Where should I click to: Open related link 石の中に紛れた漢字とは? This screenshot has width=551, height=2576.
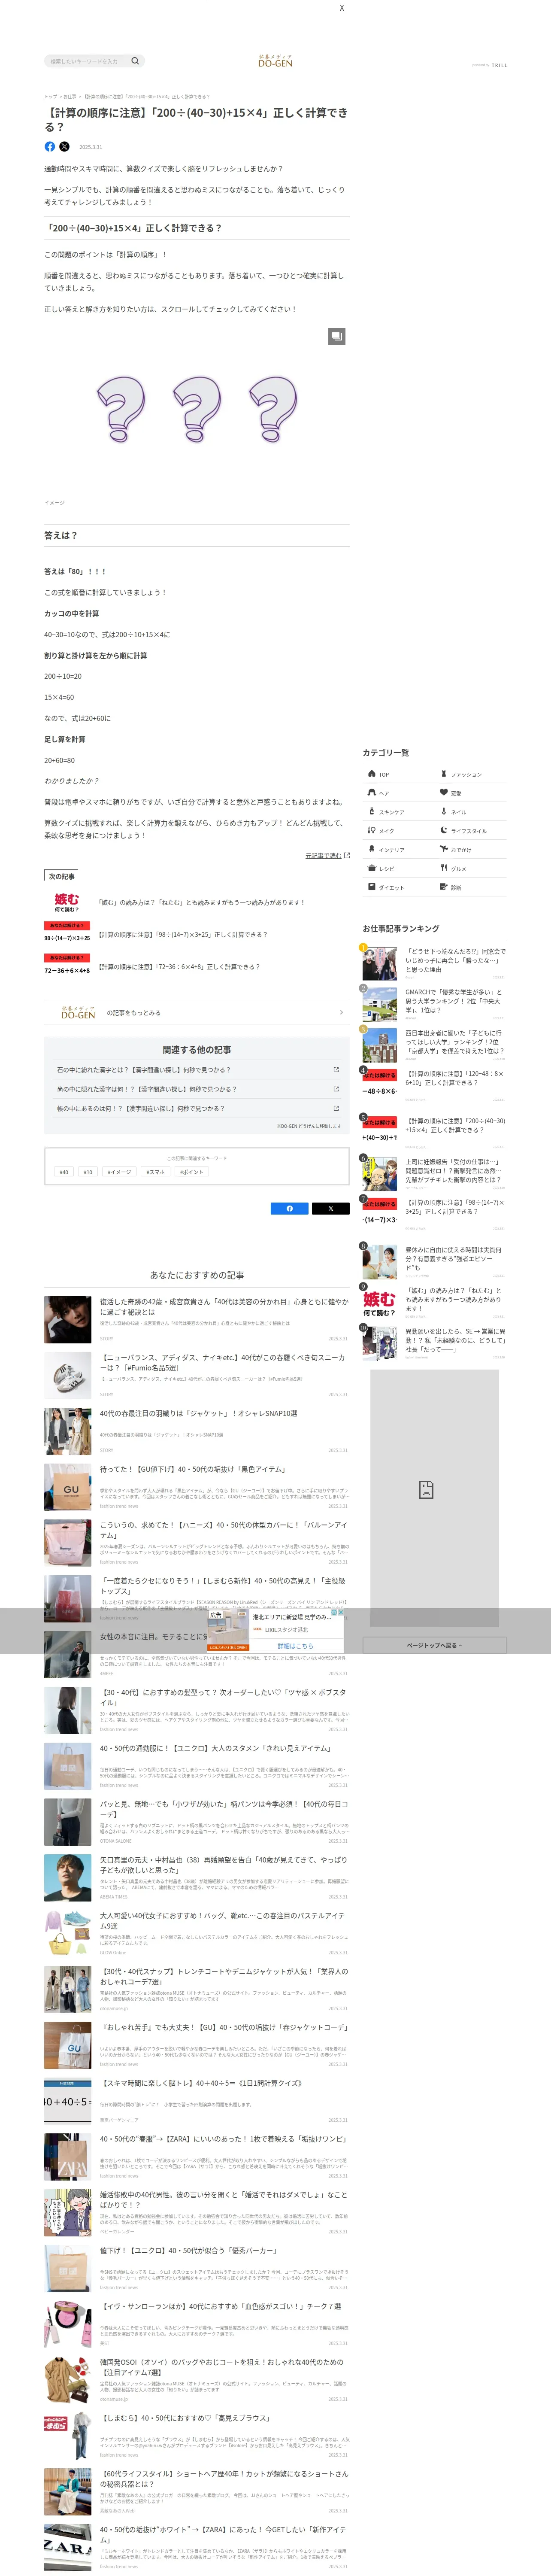point(197,1070)
